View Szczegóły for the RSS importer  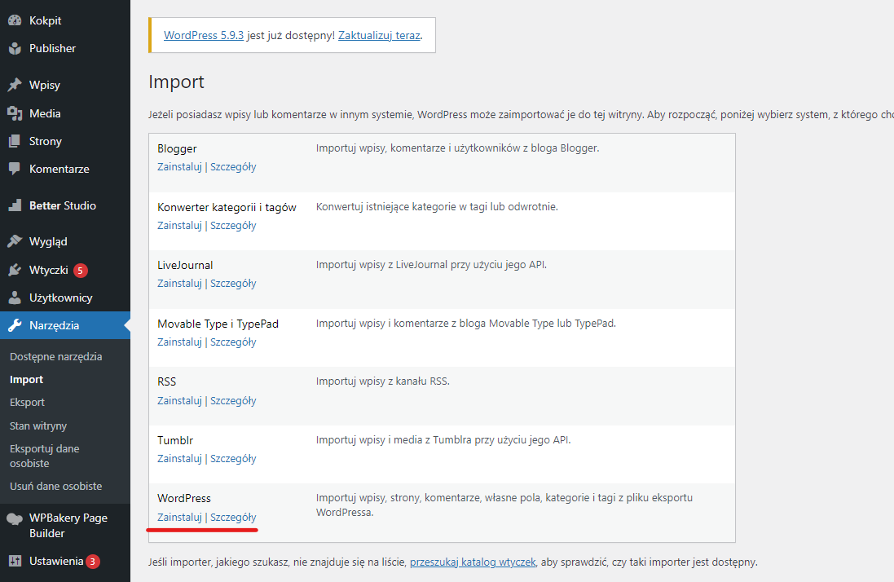click(x=233, y=400)
